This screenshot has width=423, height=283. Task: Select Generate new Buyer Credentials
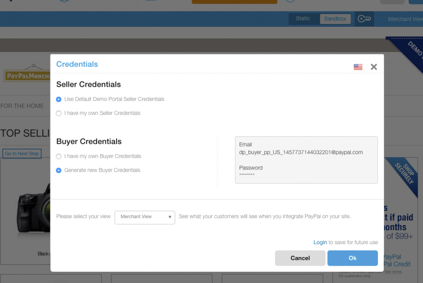click(x=59, y=170)
